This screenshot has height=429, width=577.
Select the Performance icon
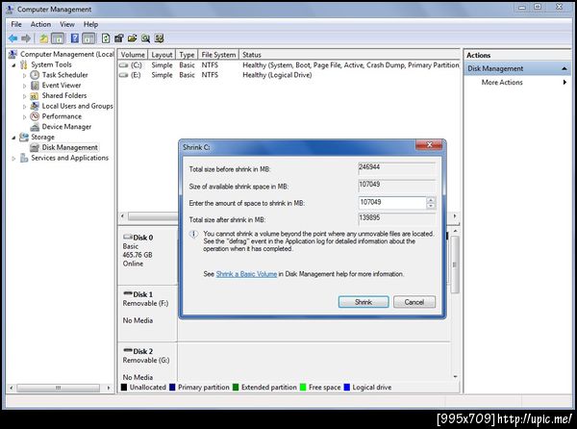tap(35, 116)
